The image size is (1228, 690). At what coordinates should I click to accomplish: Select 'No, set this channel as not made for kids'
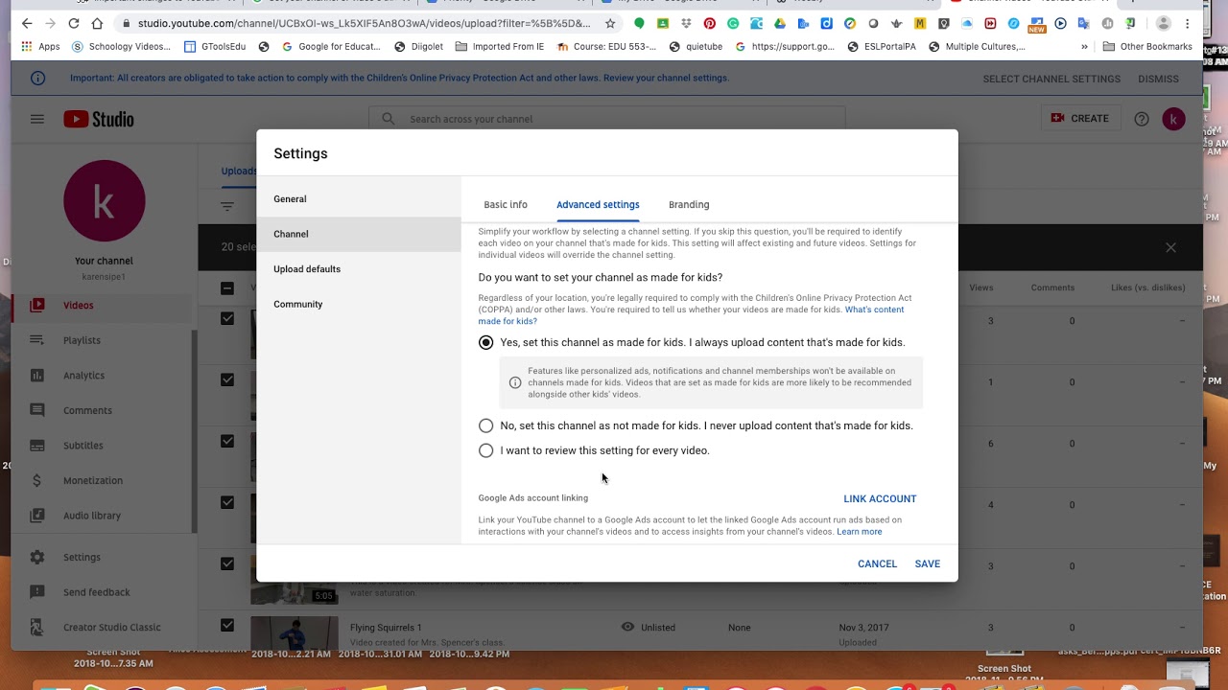pos(486,425)
